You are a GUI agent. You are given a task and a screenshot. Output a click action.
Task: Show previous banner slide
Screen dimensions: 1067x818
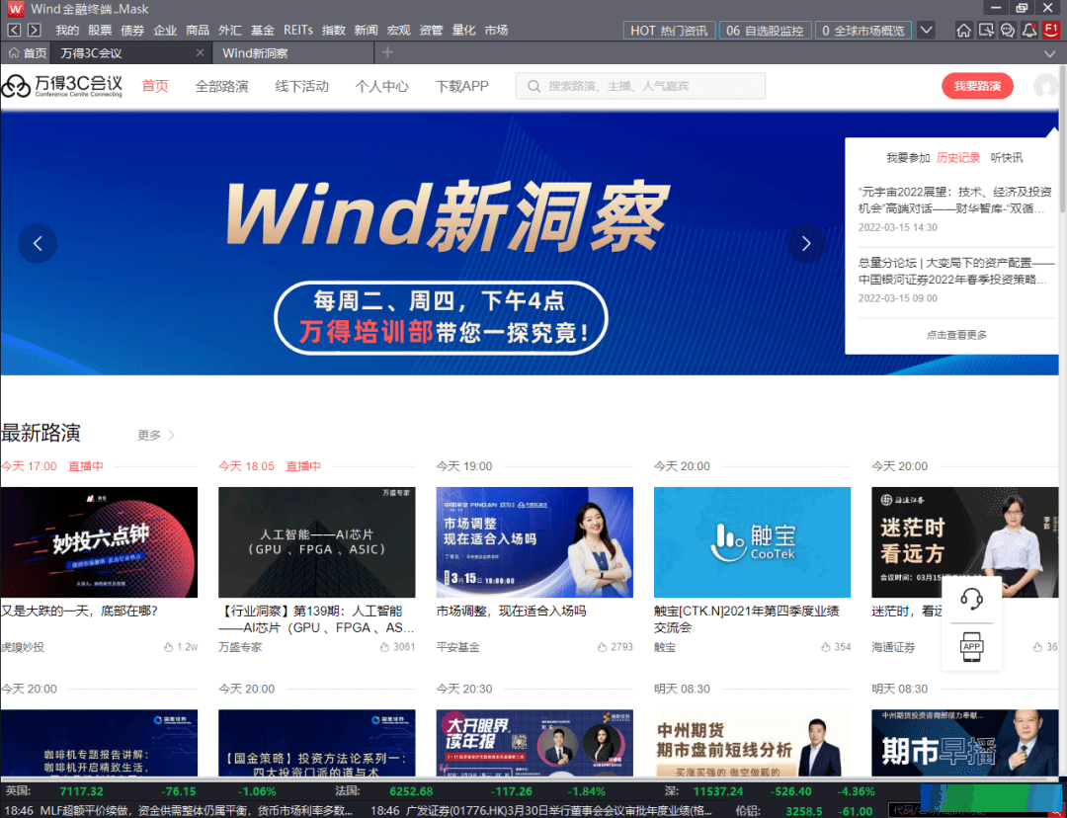pos(38,243)
